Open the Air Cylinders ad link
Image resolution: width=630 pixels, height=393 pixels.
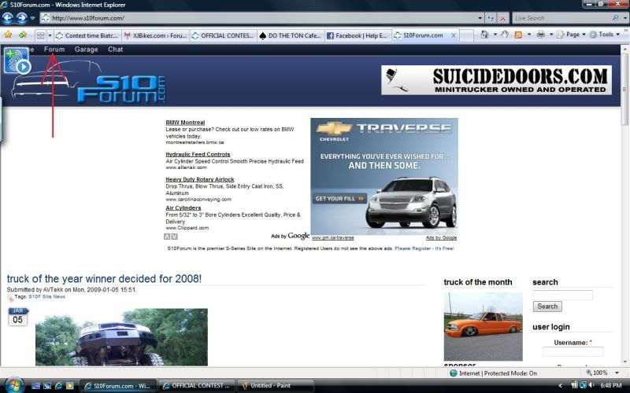[183, 208]
